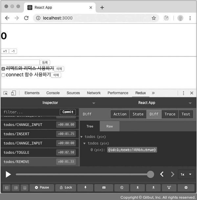Click the action timeline slider handle
The height and width of the screenshot is (200, 197).
[x=150, y=174]
